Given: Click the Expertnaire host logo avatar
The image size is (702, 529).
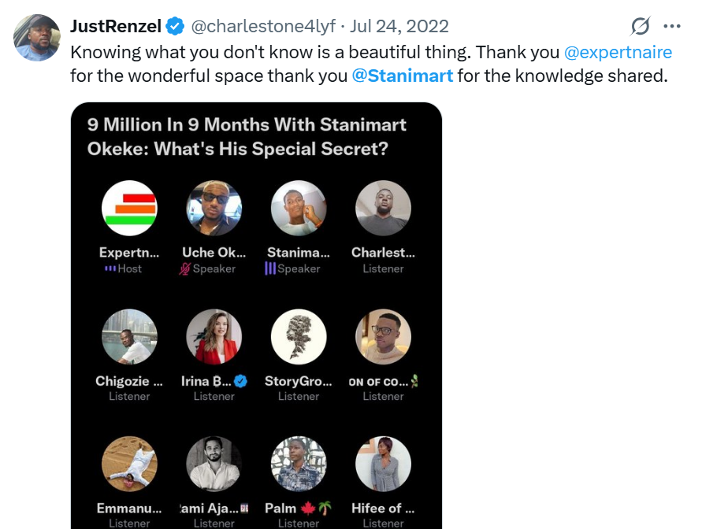Looking at the screenshot, I should click(x=129, y=209).
